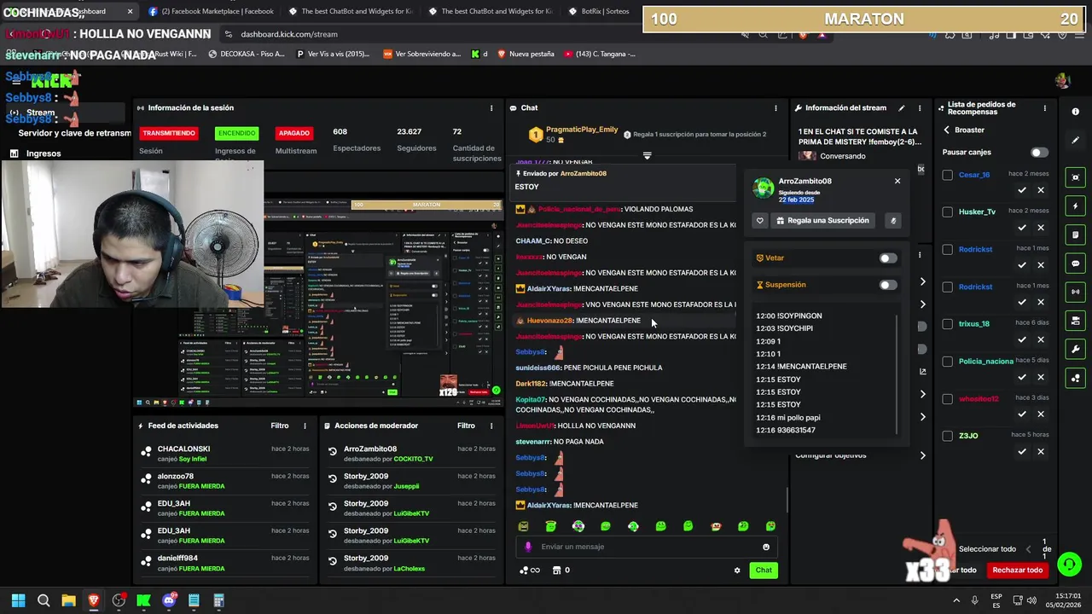The width and height of the screenshot is (1092, 614).
Task: Open Ingresos in left sidebar
Action: (44, 153)
